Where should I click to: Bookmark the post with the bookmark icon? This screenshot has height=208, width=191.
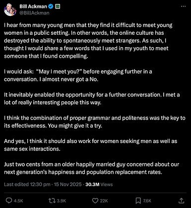coord(138,201)
